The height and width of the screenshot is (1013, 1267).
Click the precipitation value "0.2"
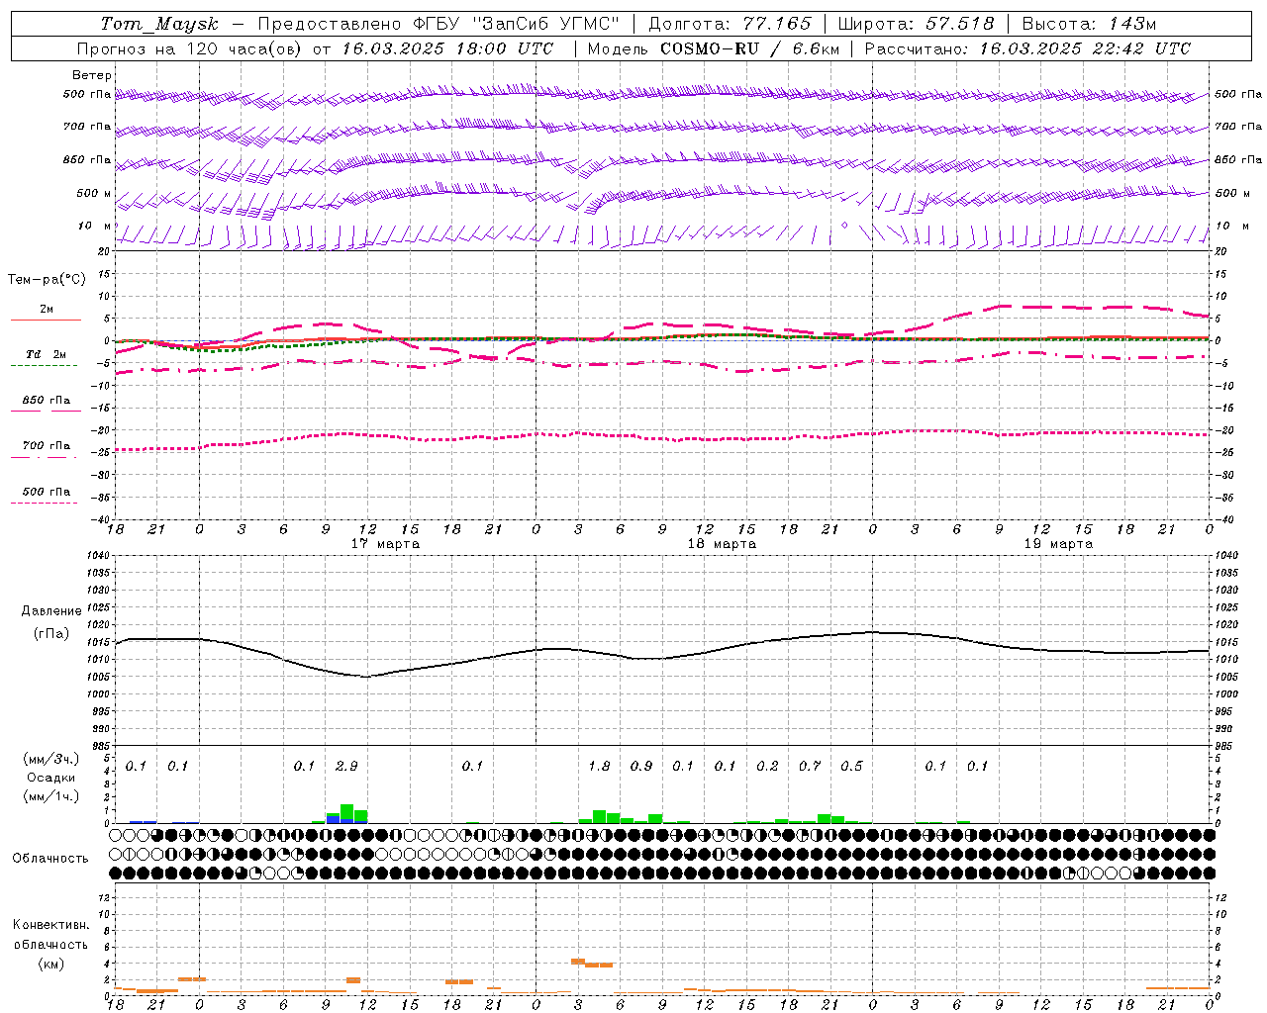point(767,767)
